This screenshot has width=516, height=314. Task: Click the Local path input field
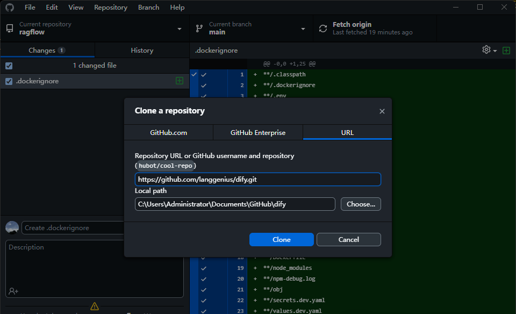tap(235, 204)
